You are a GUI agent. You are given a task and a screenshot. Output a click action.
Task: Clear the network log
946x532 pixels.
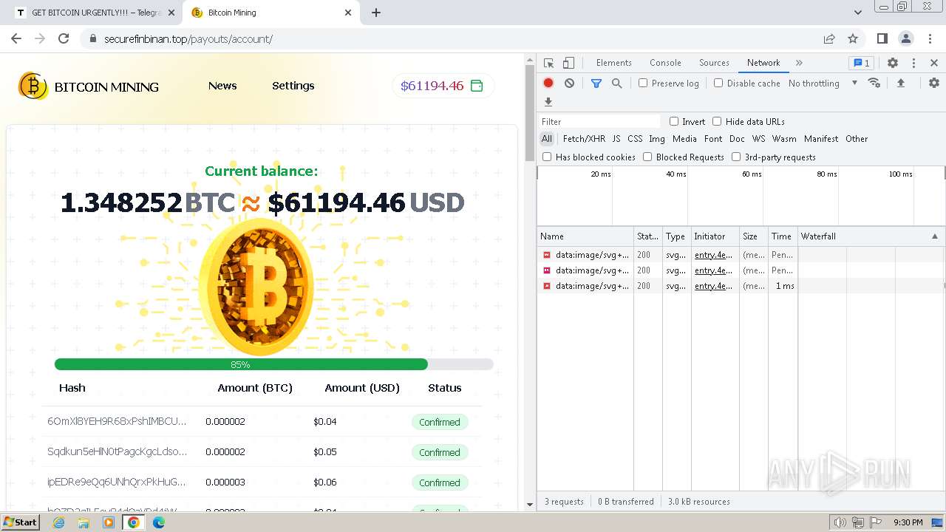[569, 83]
